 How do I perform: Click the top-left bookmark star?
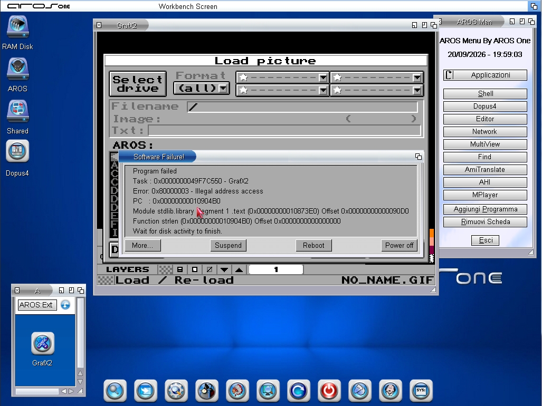click(243, 78)
